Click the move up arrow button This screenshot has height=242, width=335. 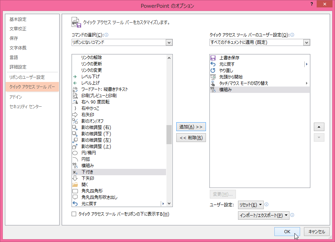click(319, 127)
